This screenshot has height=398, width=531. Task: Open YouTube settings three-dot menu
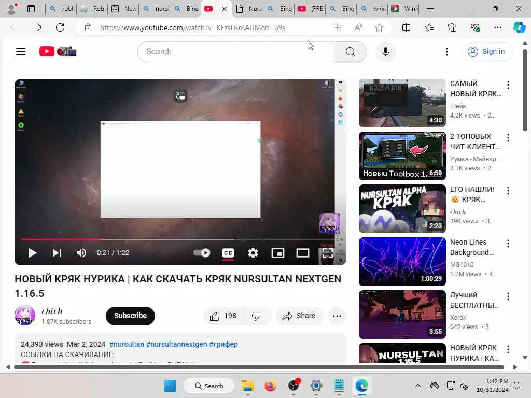(446, 52)
